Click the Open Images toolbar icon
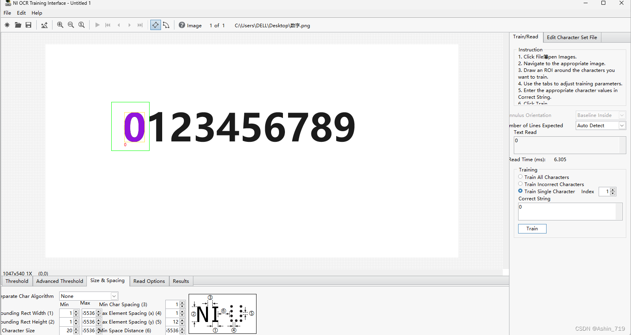 (x=44, y=25)
